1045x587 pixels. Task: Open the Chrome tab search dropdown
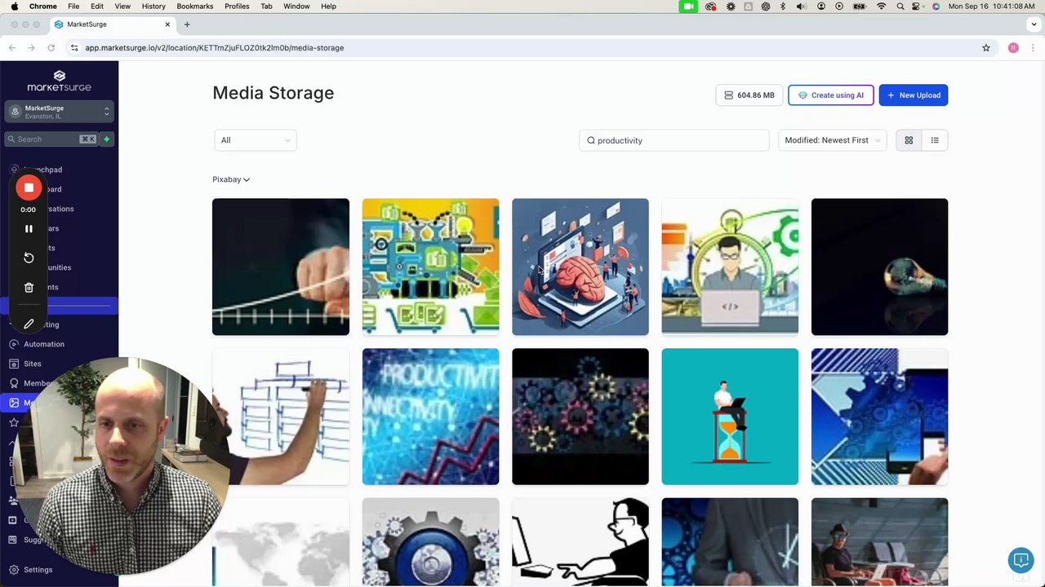coord(1034,24)
